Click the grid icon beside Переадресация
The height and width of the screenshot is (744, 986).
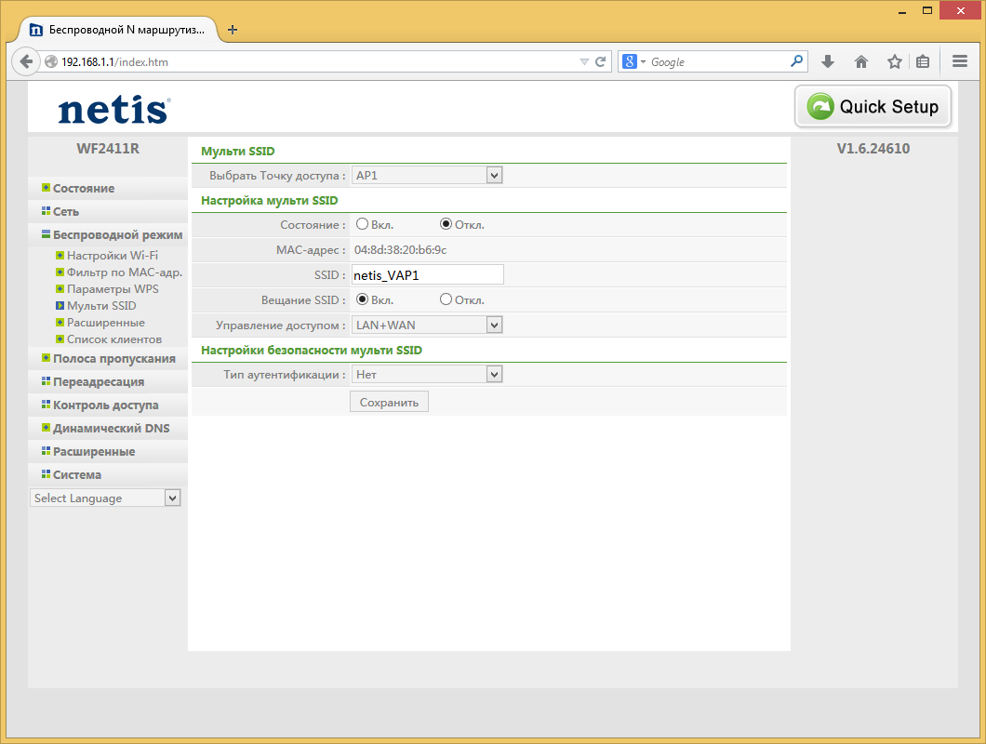(x=46, y=381)
